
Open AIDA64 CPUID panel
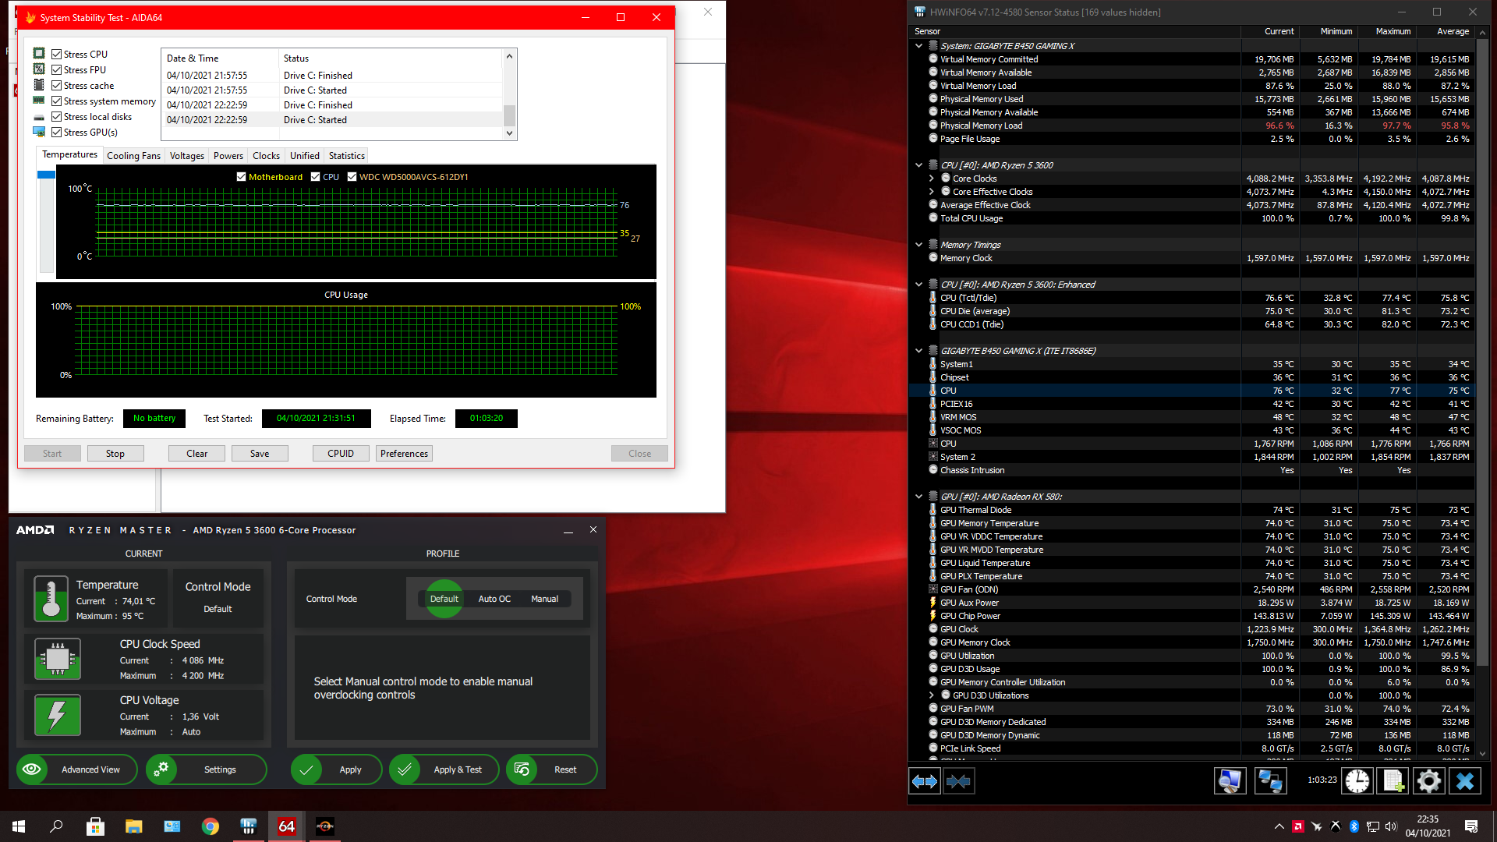point(341,454)
